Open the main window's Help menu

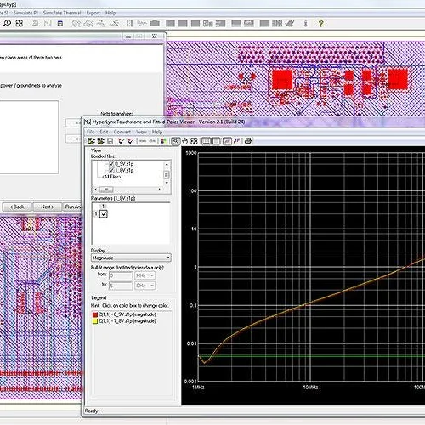click(x=110, y=13)
